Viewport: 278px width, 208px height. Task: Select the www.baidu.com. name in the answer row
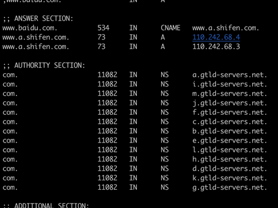click(x=30, y=28)
